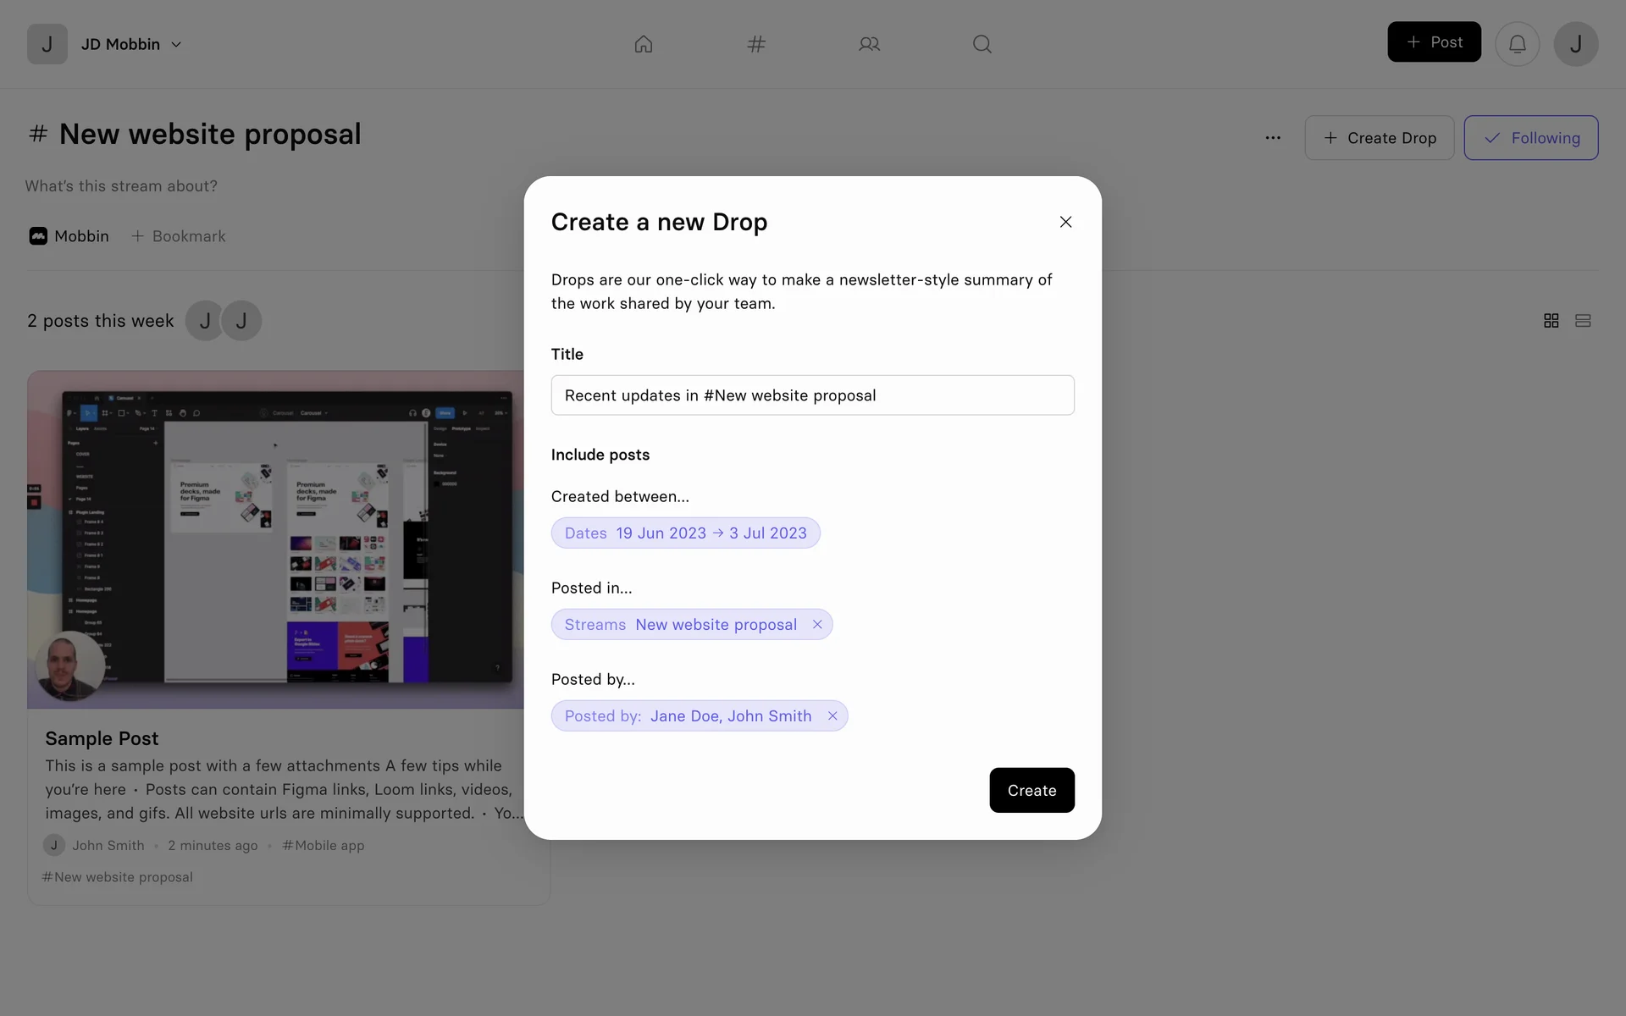Image resolution: width=1626 pixels, height=1016 pixels.
Task: Click the Post button in header
Action: coord(1434,42)
